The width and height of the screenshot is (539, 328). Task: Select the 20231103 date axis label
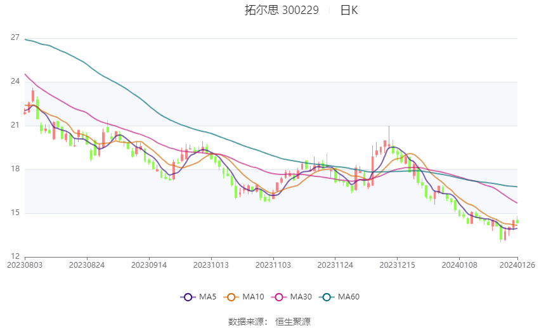click(x=273, y=265)
